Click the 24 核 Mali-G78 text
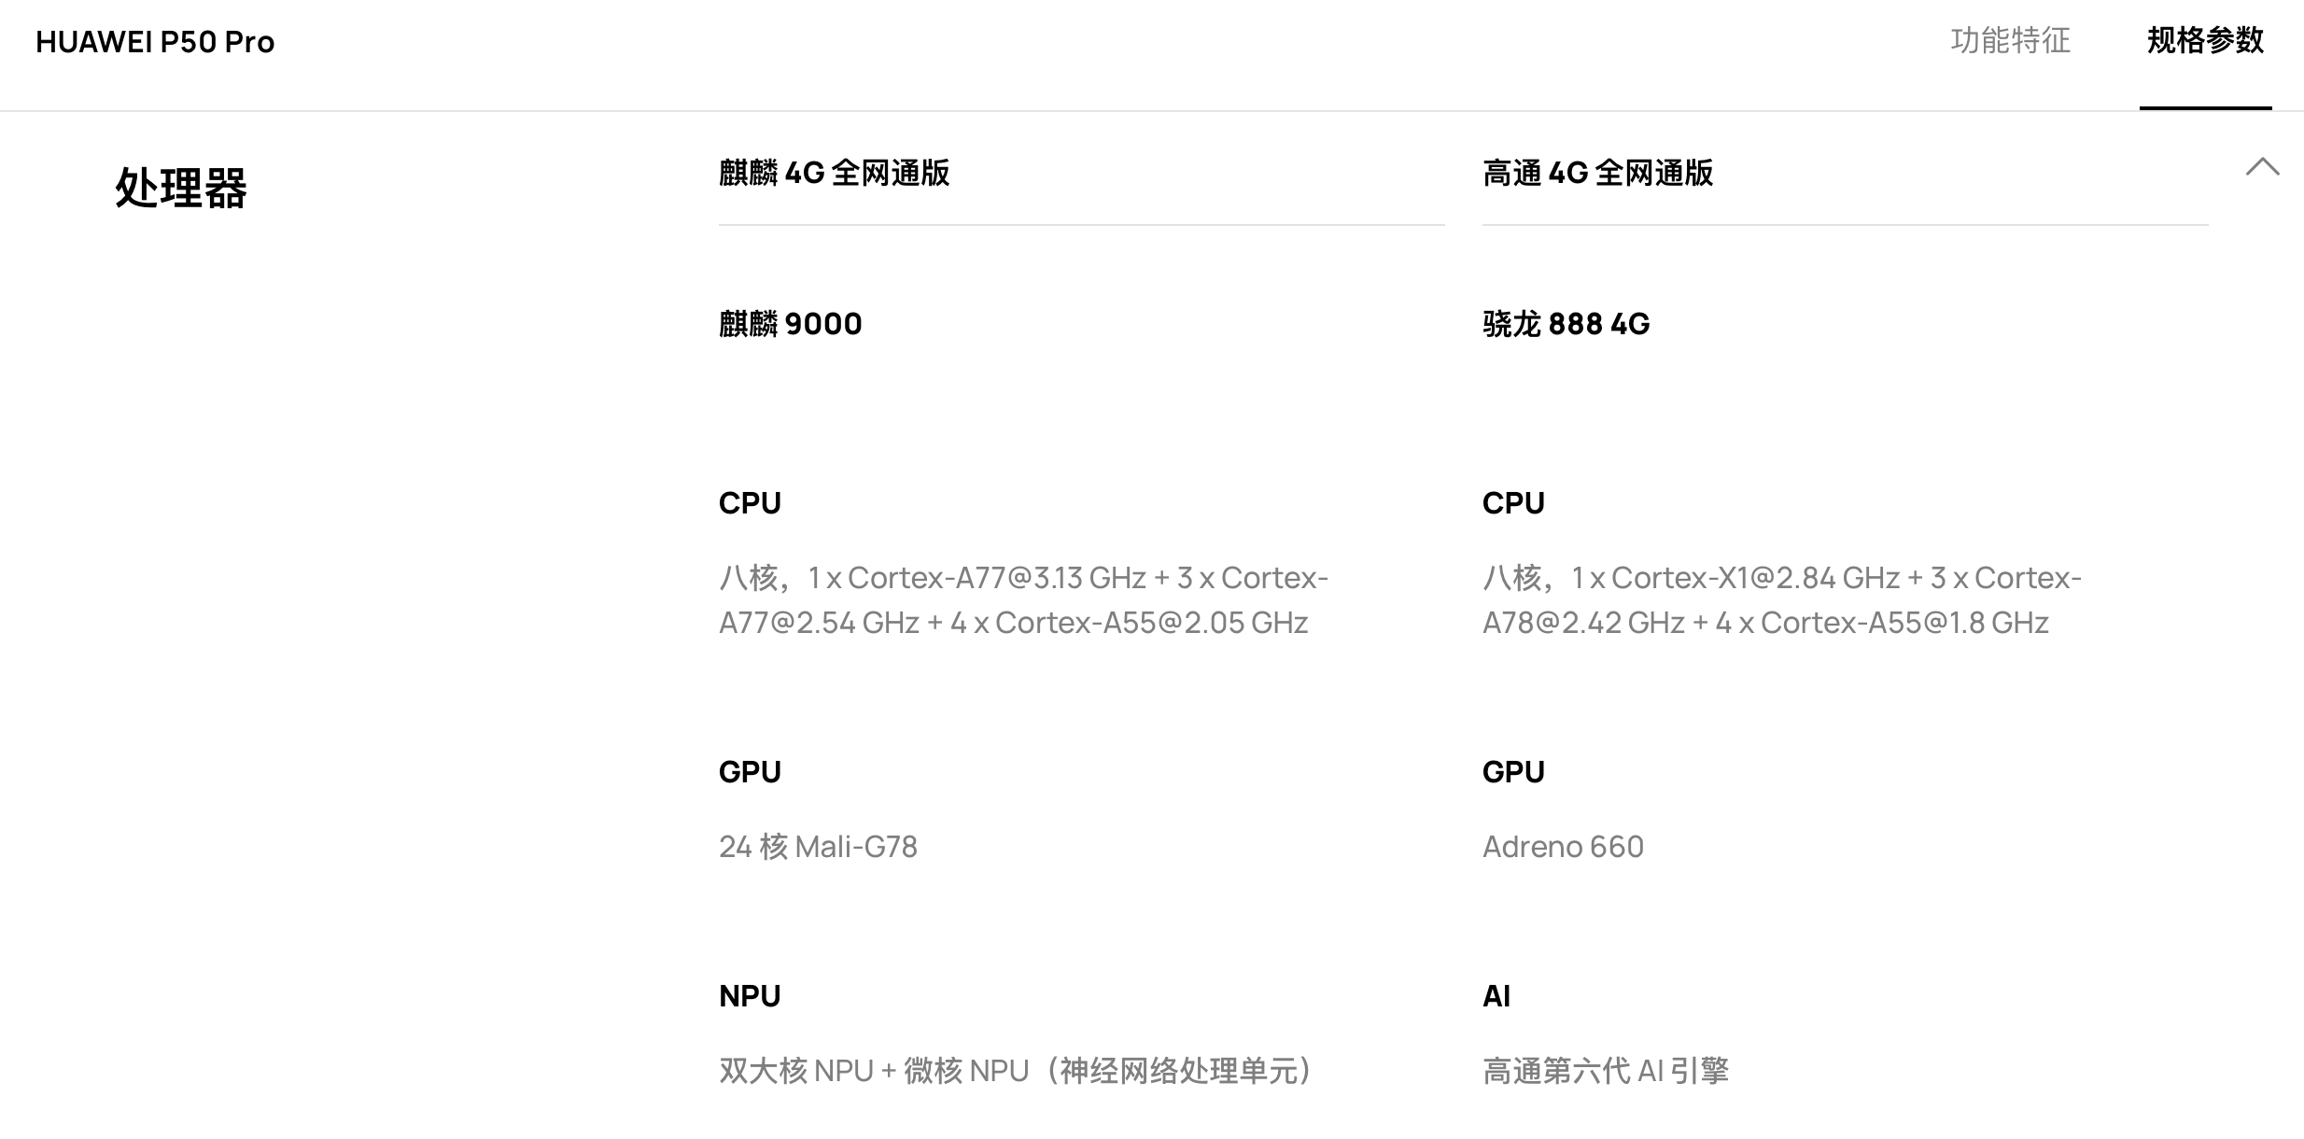This screenshot has width=2304, height=1139. pyautogui.click(x=818, y=847)
